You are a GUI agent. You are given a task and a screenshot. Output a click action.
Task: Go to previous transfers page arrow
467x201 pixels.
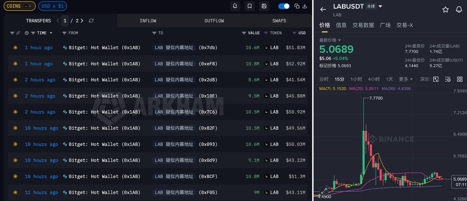point(58,21)
